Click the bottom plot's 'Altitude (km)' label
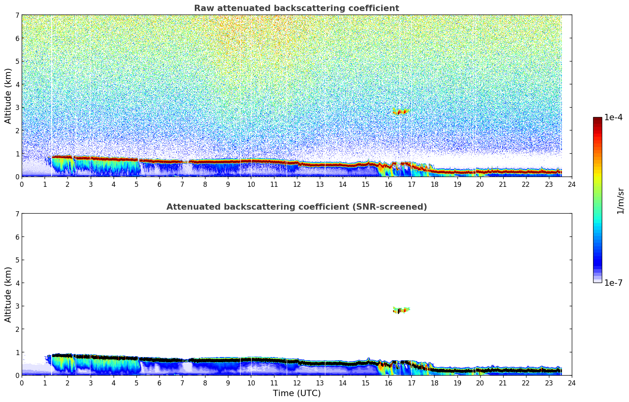629x402 pixels. (8, 294)
